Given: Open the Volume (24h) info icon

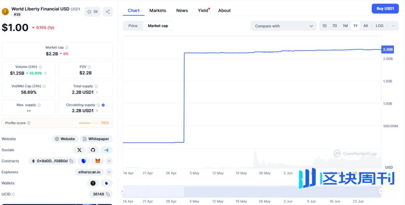Looking at the screenshot, I should click(x=40, y=67).
